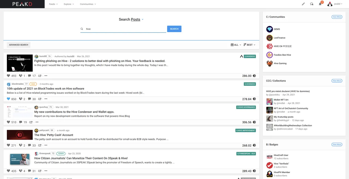Viewport: 349px width, 179px height.
Task: Open the HiveCraft User badge
Action: 281,155
